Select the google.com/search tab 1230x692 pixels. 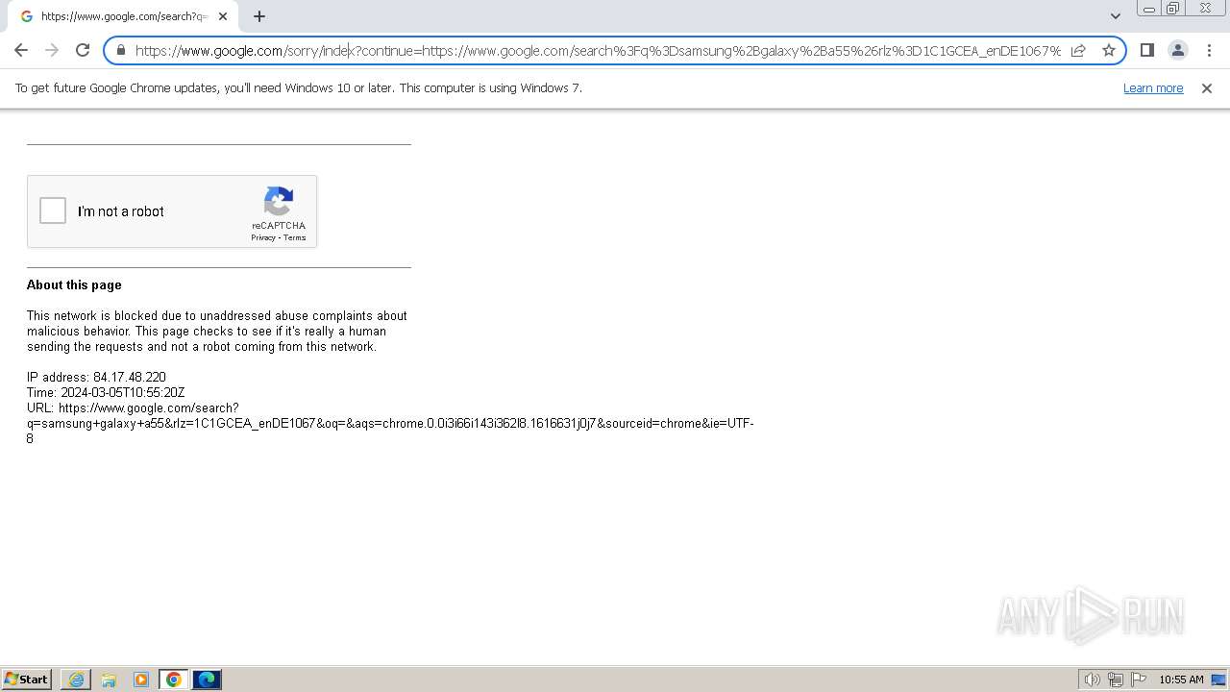point(121,16)
